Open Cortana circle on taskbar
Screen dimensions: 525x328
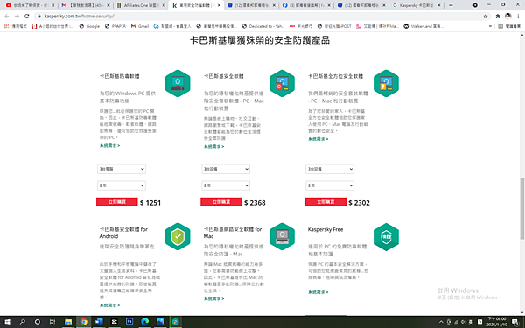click(x=38, y=322)
